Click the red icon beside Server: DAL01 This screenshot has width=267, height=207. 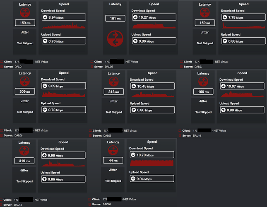[x=2, y=66]
